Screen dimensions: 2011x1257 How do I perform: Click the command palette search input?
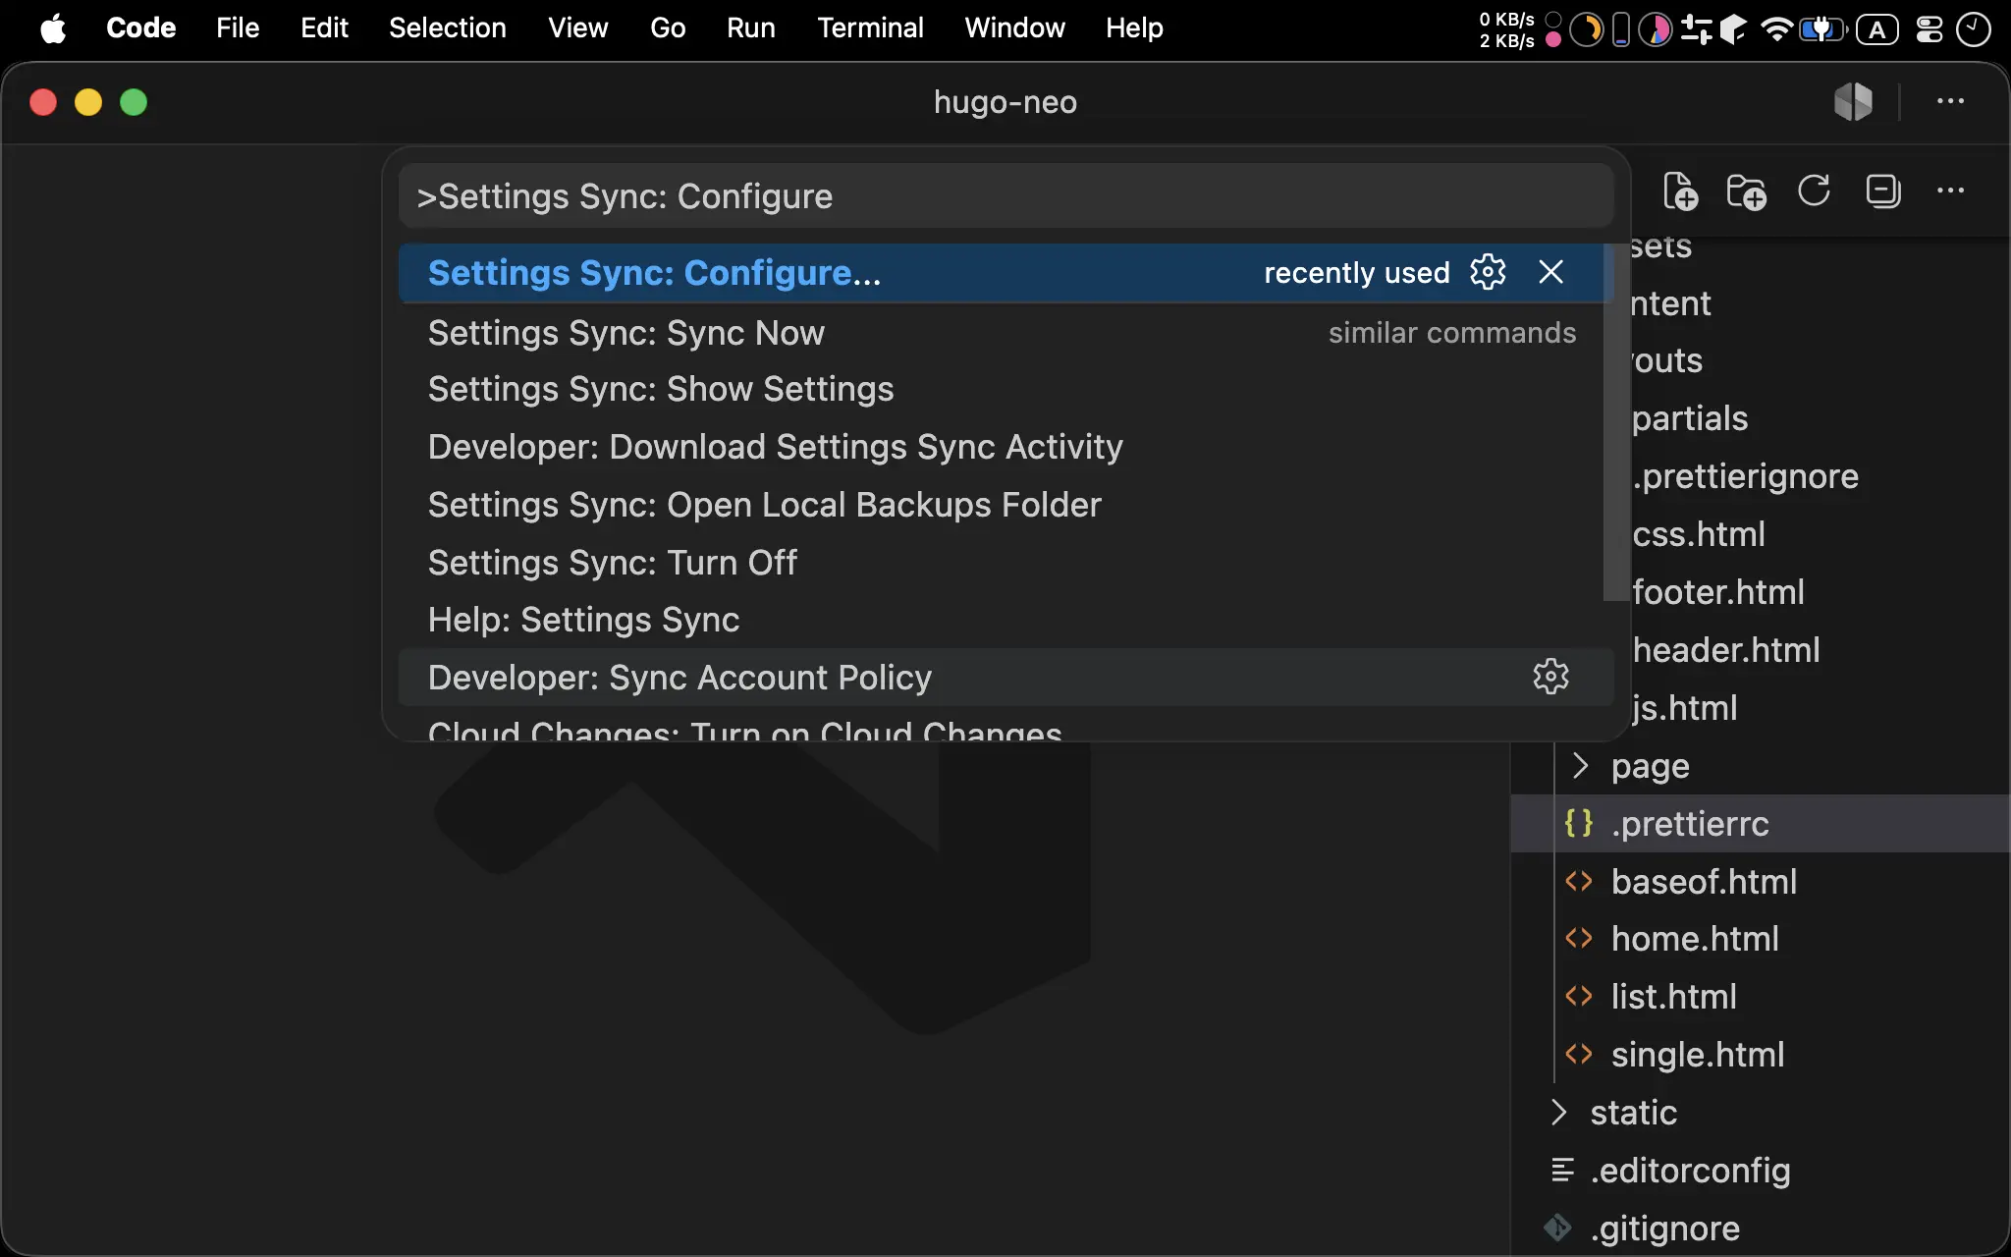coord(1006,196)
